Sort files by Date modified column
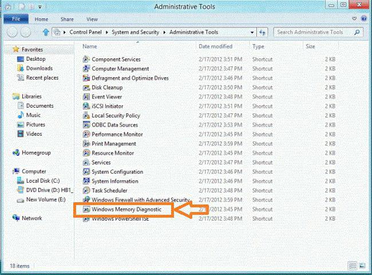The width and height of the screenshot is (372, 275). point(215,46)
